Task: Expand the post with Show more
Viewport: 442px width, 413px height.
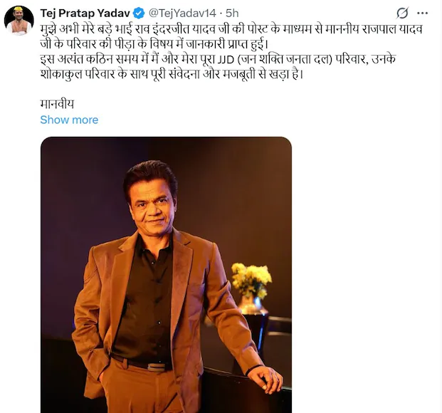Action: [x=69, y=120]
